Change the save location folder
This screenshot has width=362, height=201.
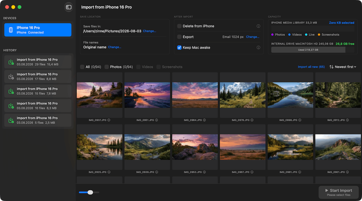pos(150,31)
